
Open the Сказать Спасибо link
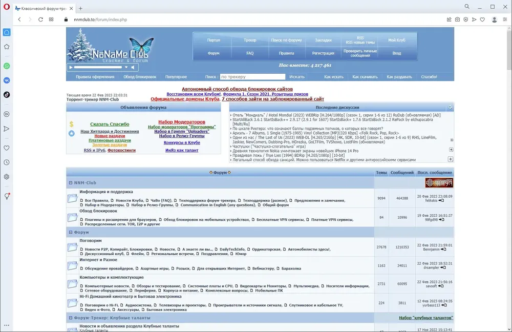tap(110, 124)
